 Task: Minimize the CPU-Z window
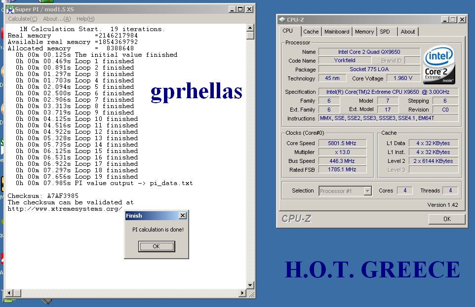[445, 20]
